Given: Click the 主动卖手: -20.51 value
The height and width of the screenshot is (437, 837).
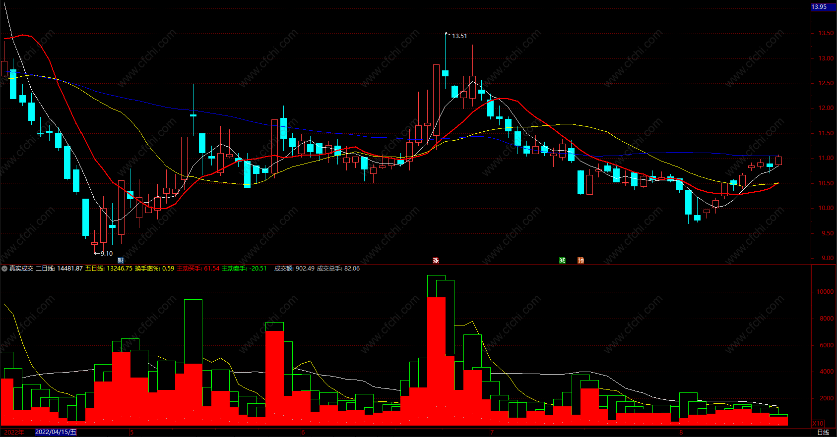Looking at the screenshot, I should point(244,269).
